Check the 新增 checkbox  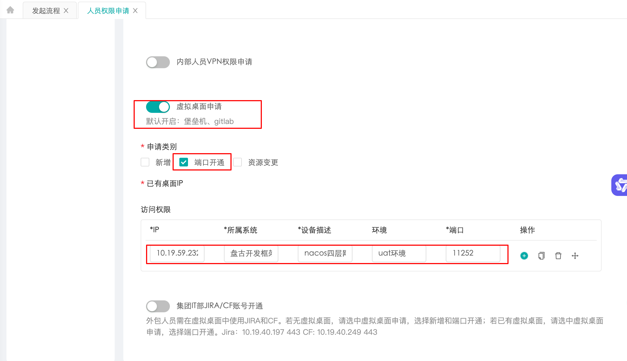[x=145, y=162]
